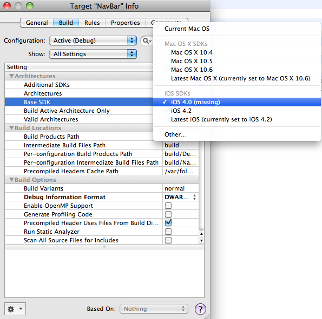Switch to the General tab

pos(37,23)
